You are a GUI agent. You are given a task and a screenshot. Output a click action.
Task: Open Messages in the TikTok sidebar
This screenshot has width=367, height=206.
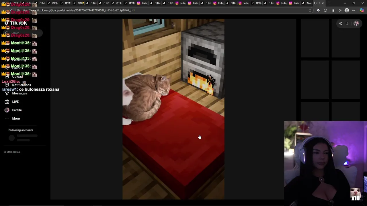click(x=19, y=93)
